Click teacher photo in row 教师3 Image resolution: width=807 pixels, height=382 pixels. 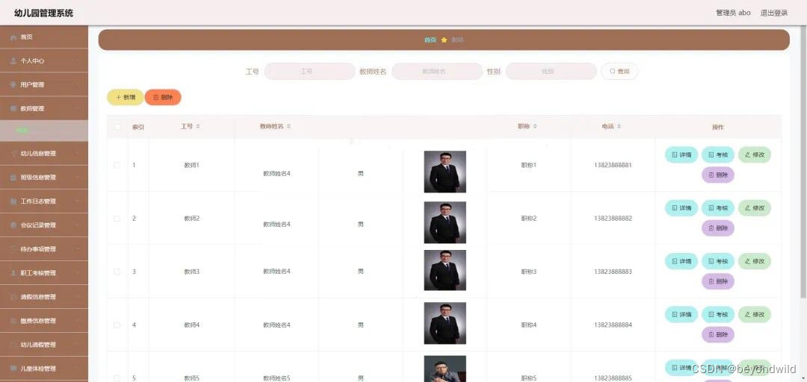click(x=445, y=270)
